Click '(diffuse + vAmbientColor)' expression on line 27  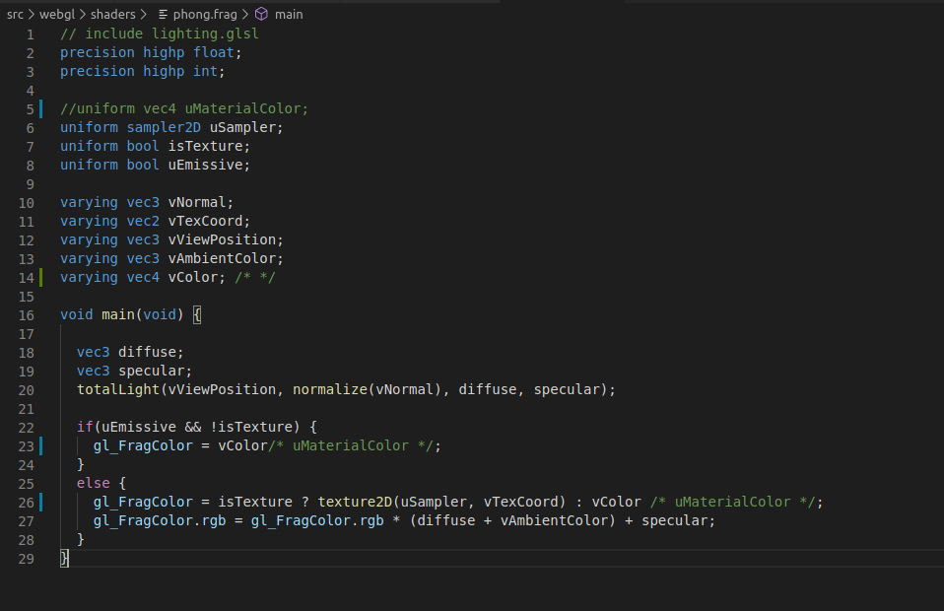click(512, 520)
